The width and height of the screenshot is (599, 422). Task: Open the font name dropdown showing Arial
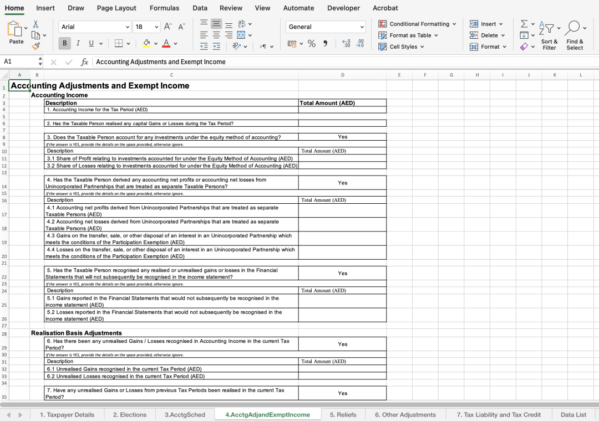click(94, 27)
